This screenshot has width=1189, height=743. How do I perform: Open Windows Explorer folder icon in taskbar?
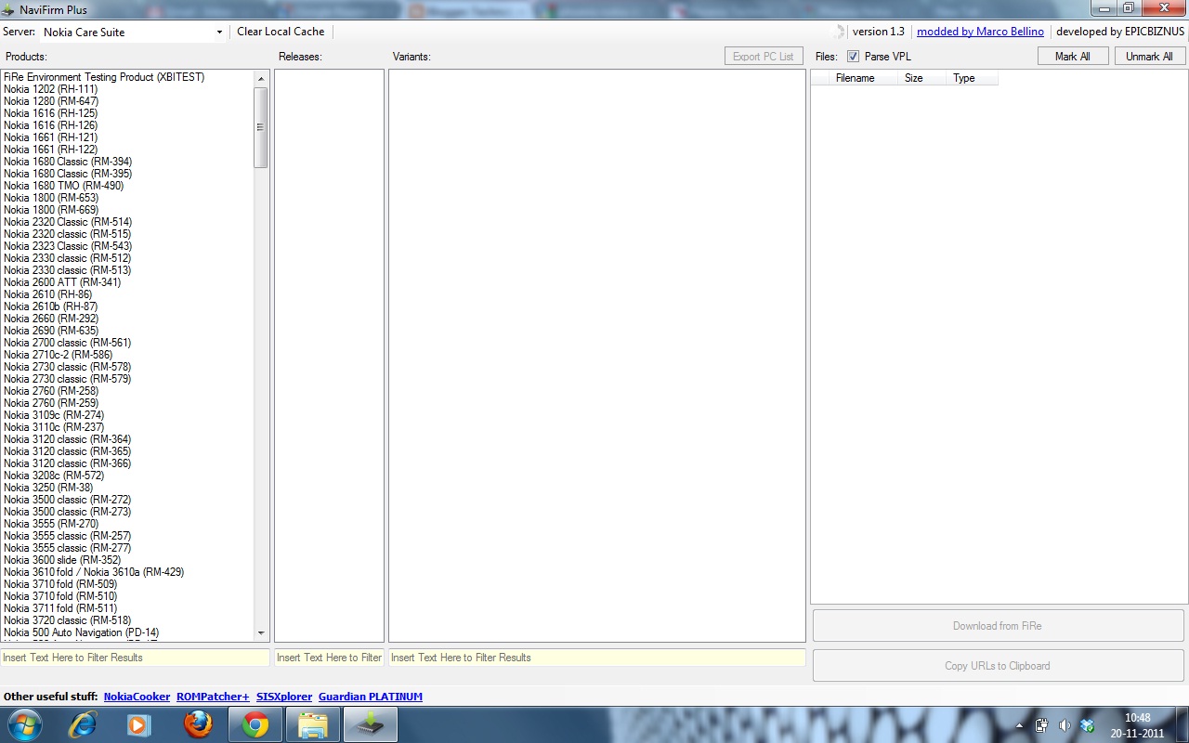tap(313, 724)
